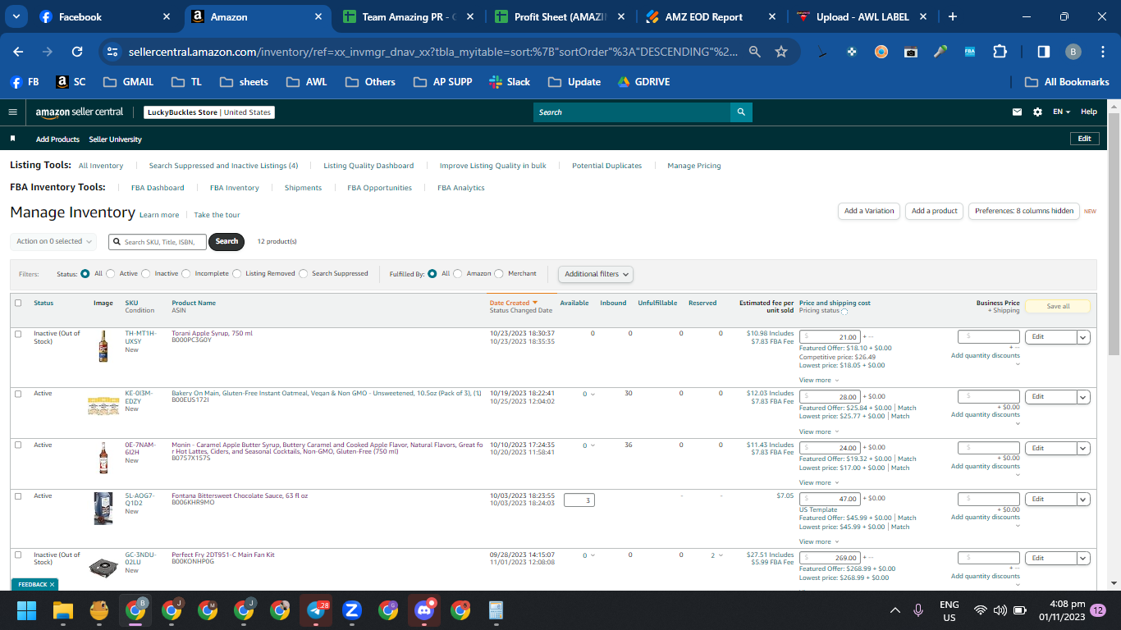Viewport: 1121px width, 630px height.
Task: Click the Amazon Seller Central logo
Action: click(x=80, y=112)
